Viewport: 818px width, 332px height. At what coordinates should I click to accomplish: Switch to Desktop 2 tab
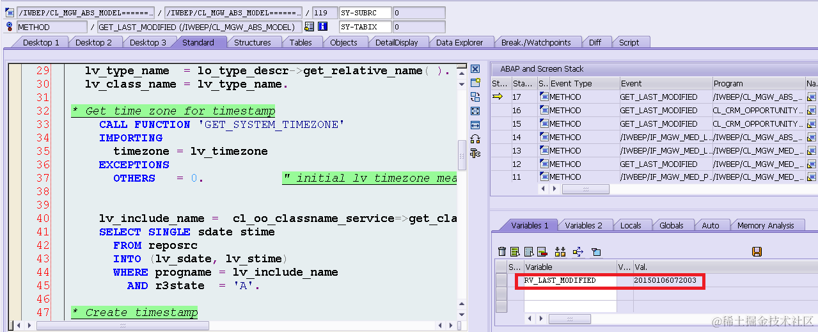pos(93,42)
